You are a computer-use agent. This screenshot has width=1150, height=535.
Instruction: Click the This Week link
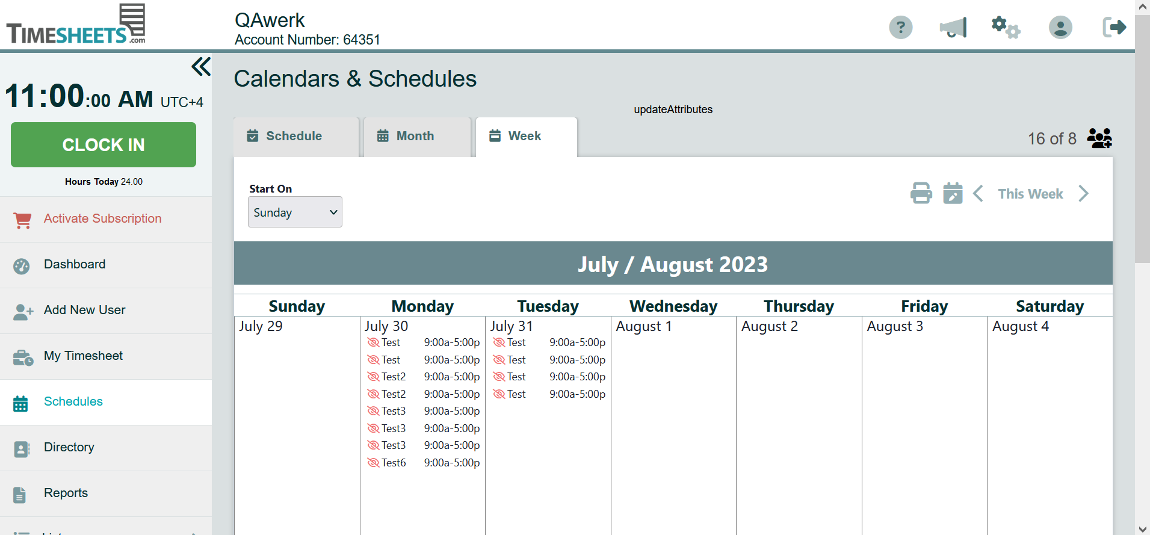click(x=1030, y=194)
